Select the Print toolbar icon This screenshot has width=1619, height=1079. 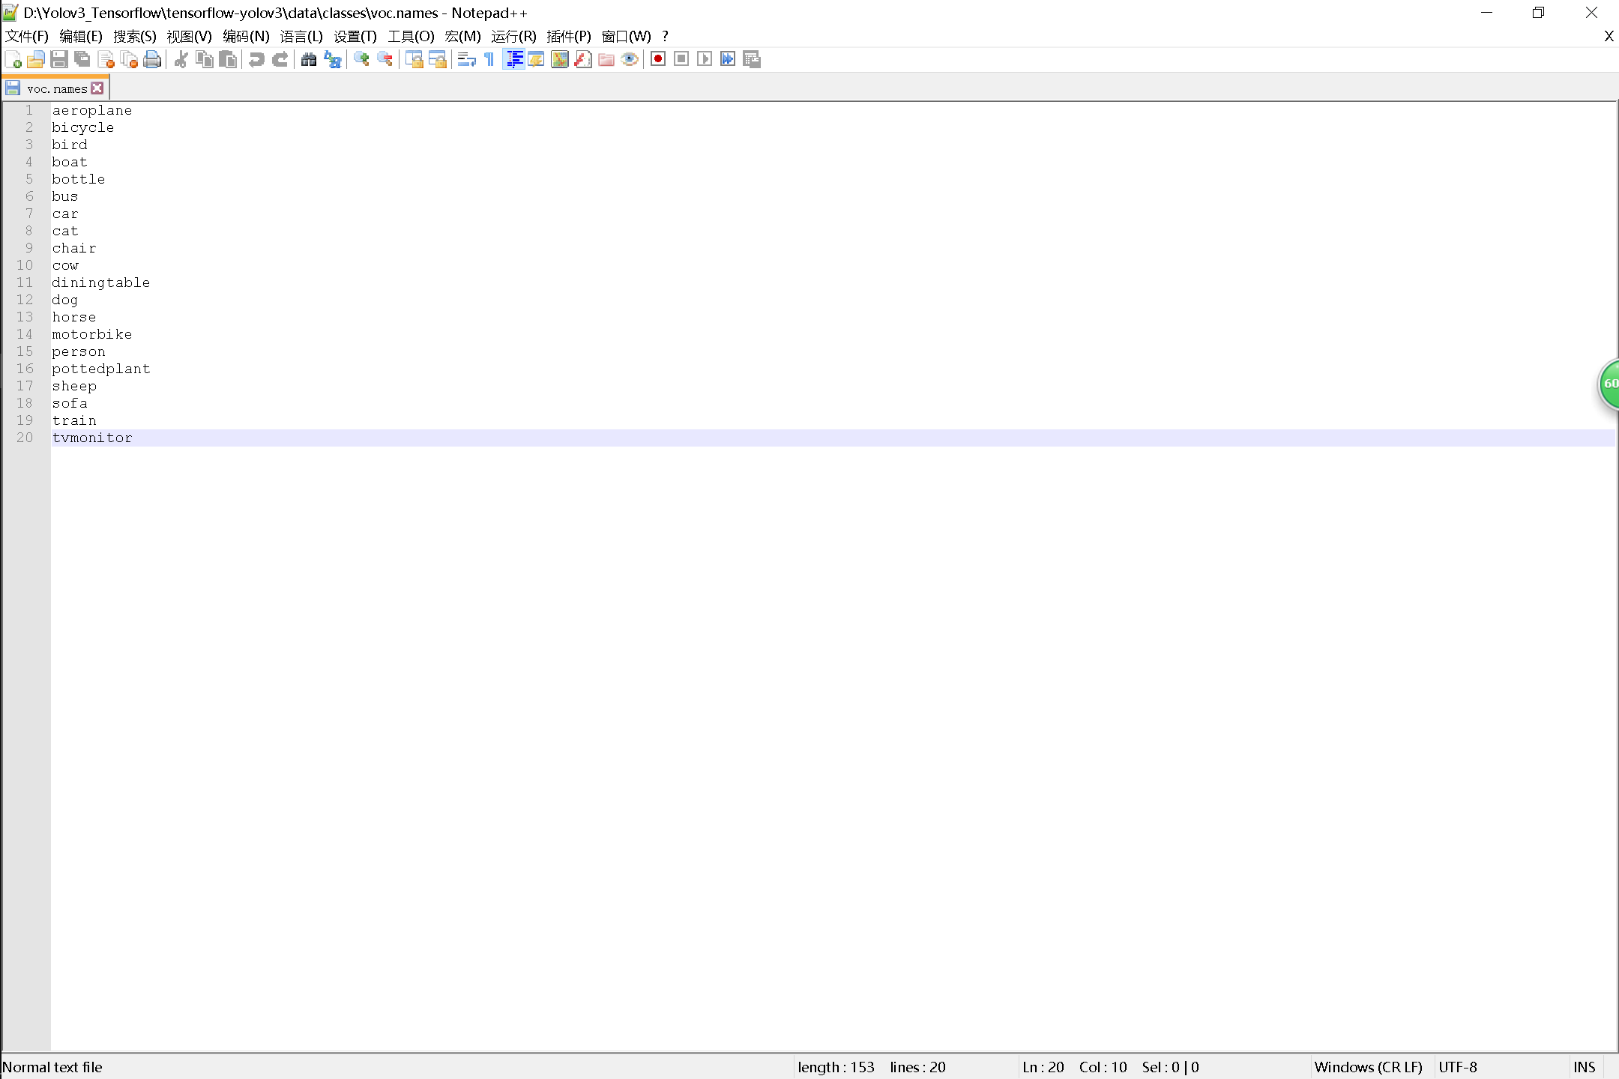pyautogui.click(x=152, y=59)
